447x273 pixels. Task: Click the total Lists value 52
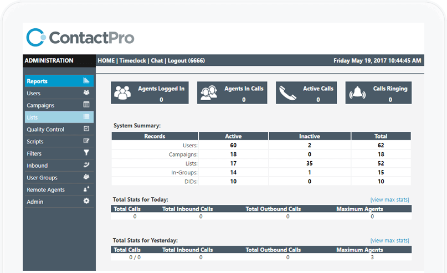coord(381,163)
